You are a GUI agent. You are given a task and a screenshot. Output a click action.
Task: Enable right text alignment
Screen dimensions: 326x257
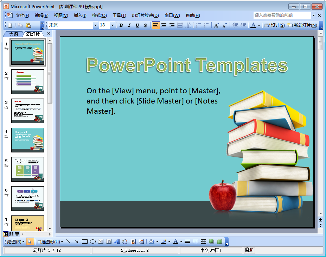[172, 25]
